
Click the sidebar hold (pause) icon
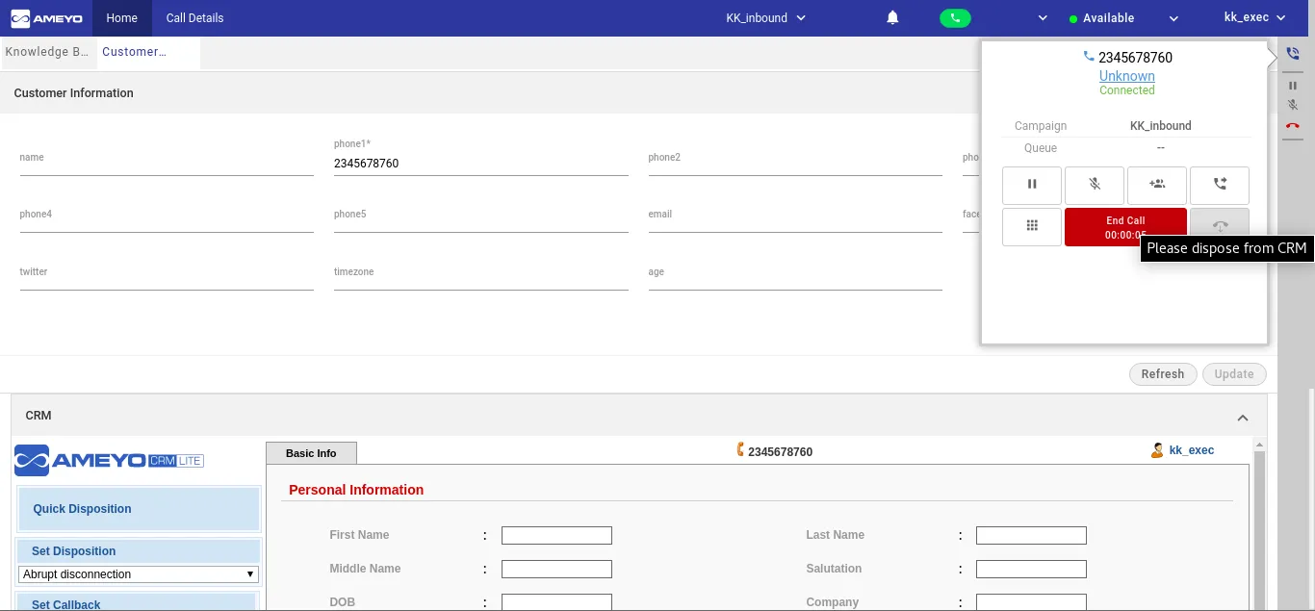point(1293,86)
